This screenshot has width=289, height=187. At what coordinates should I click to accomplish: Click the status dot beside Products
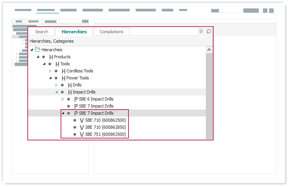click(43, 57)
